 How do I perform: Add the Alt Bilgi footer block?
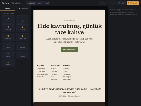8,63
